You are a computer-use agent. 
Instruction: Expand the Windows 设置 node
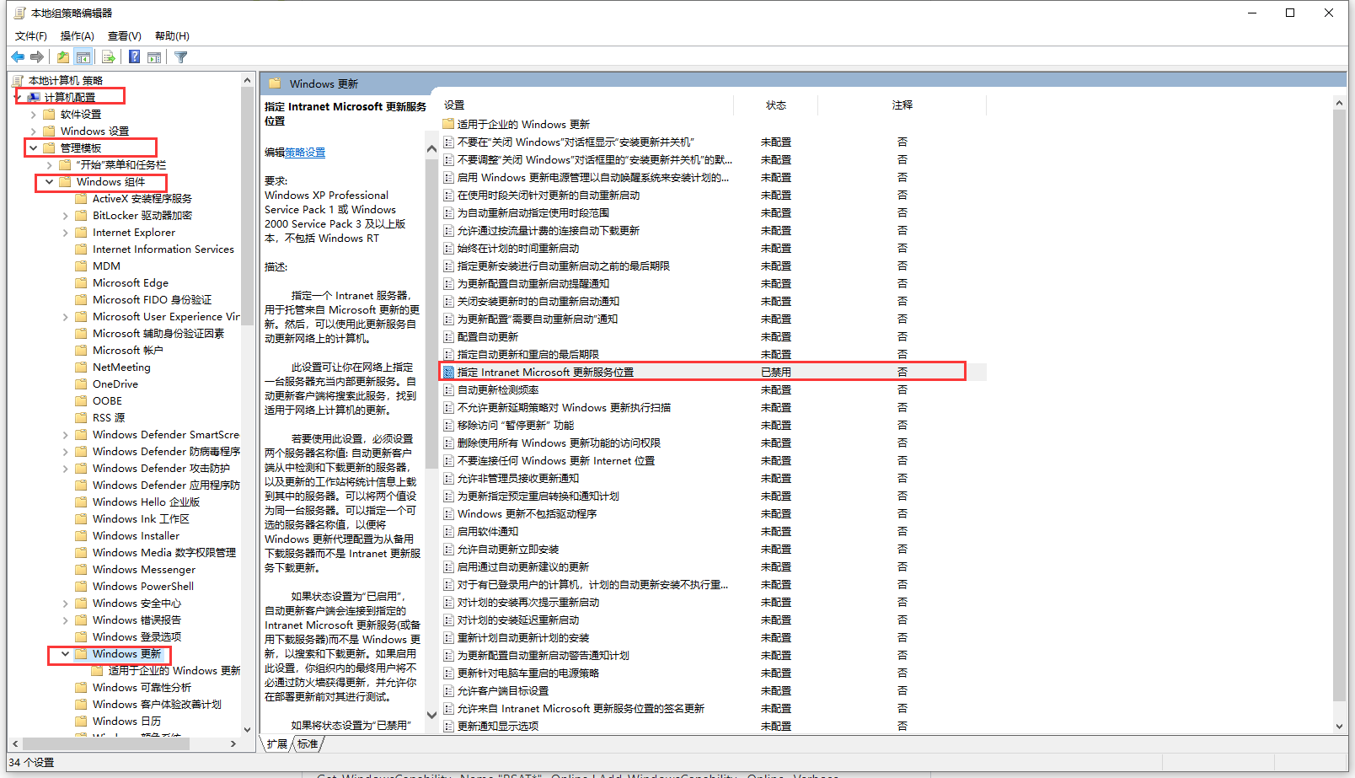coord(34,131)
